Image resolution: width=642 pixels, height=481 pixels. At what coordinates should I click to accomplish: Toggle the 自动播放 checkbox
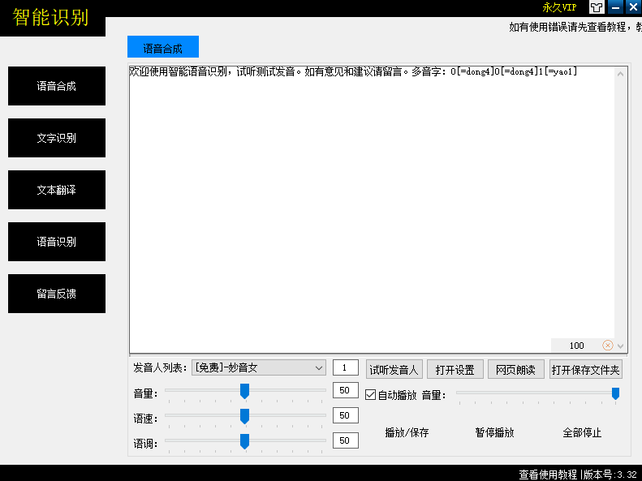click(370, 395)
